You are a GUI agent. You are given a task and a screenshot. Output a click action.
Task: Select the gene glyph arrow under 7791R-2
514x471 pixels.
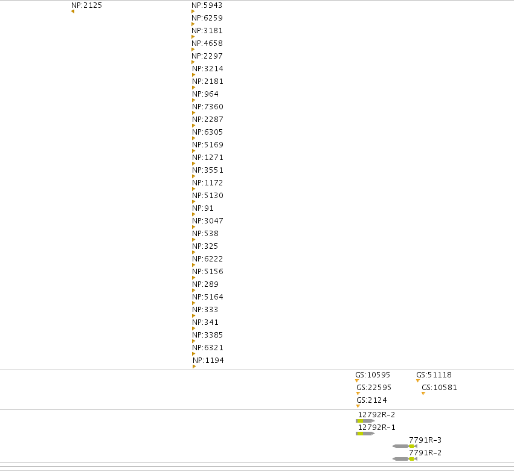click(405, 459)
